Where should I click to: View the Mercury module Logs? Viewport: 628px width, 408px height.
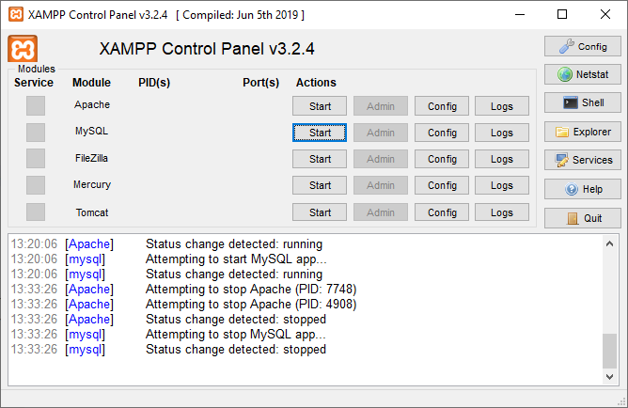502,185
